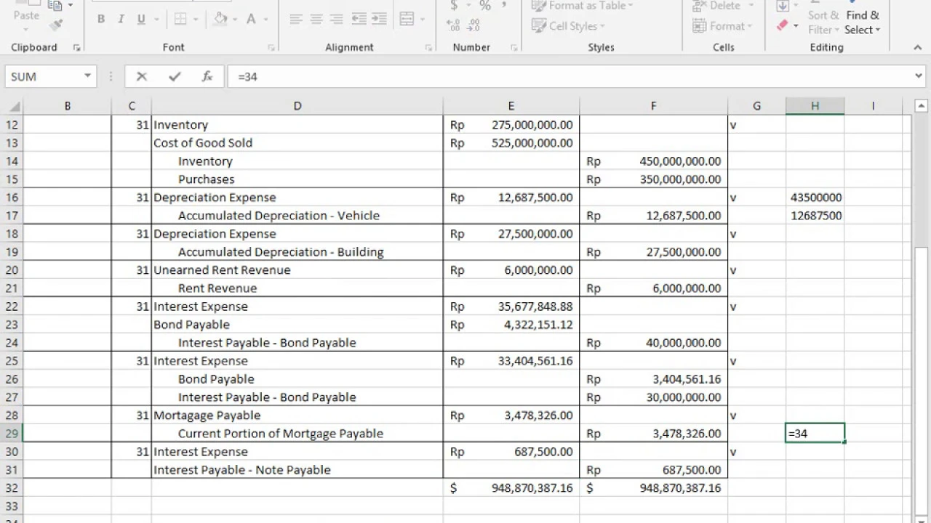Screen dimensions: 931x523
Task: Click Merge & Center icon
Action: (407, 20)
